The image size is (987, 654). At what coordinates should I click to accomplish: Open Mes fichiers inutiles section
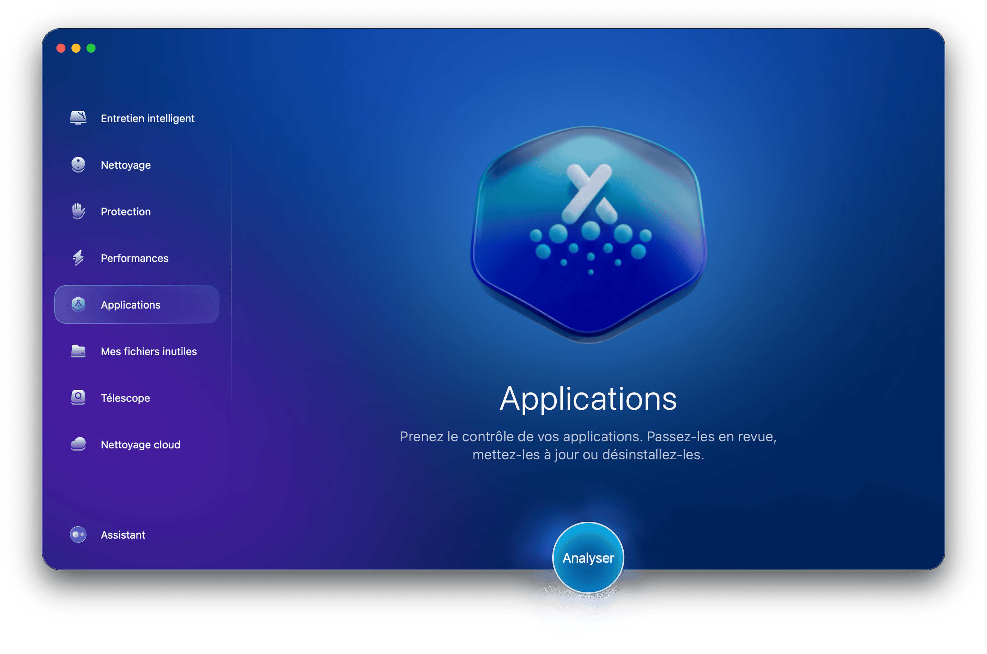pos(148,351)
